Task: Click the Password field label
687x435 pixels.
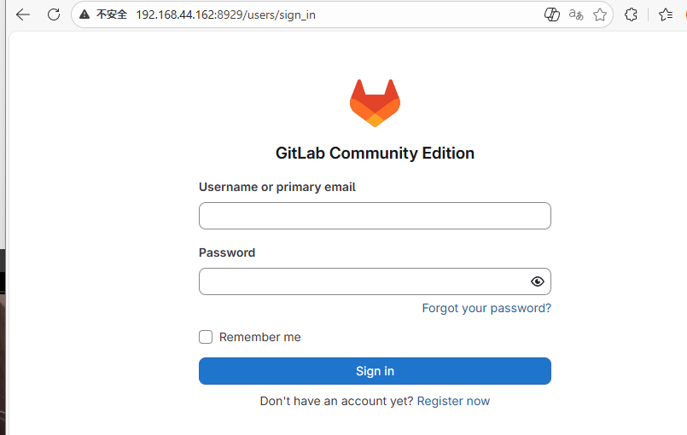Action: [227, 252]
